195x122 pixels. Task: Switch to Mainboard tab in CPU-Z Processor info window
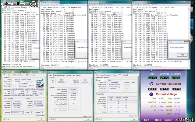point(16,75)
